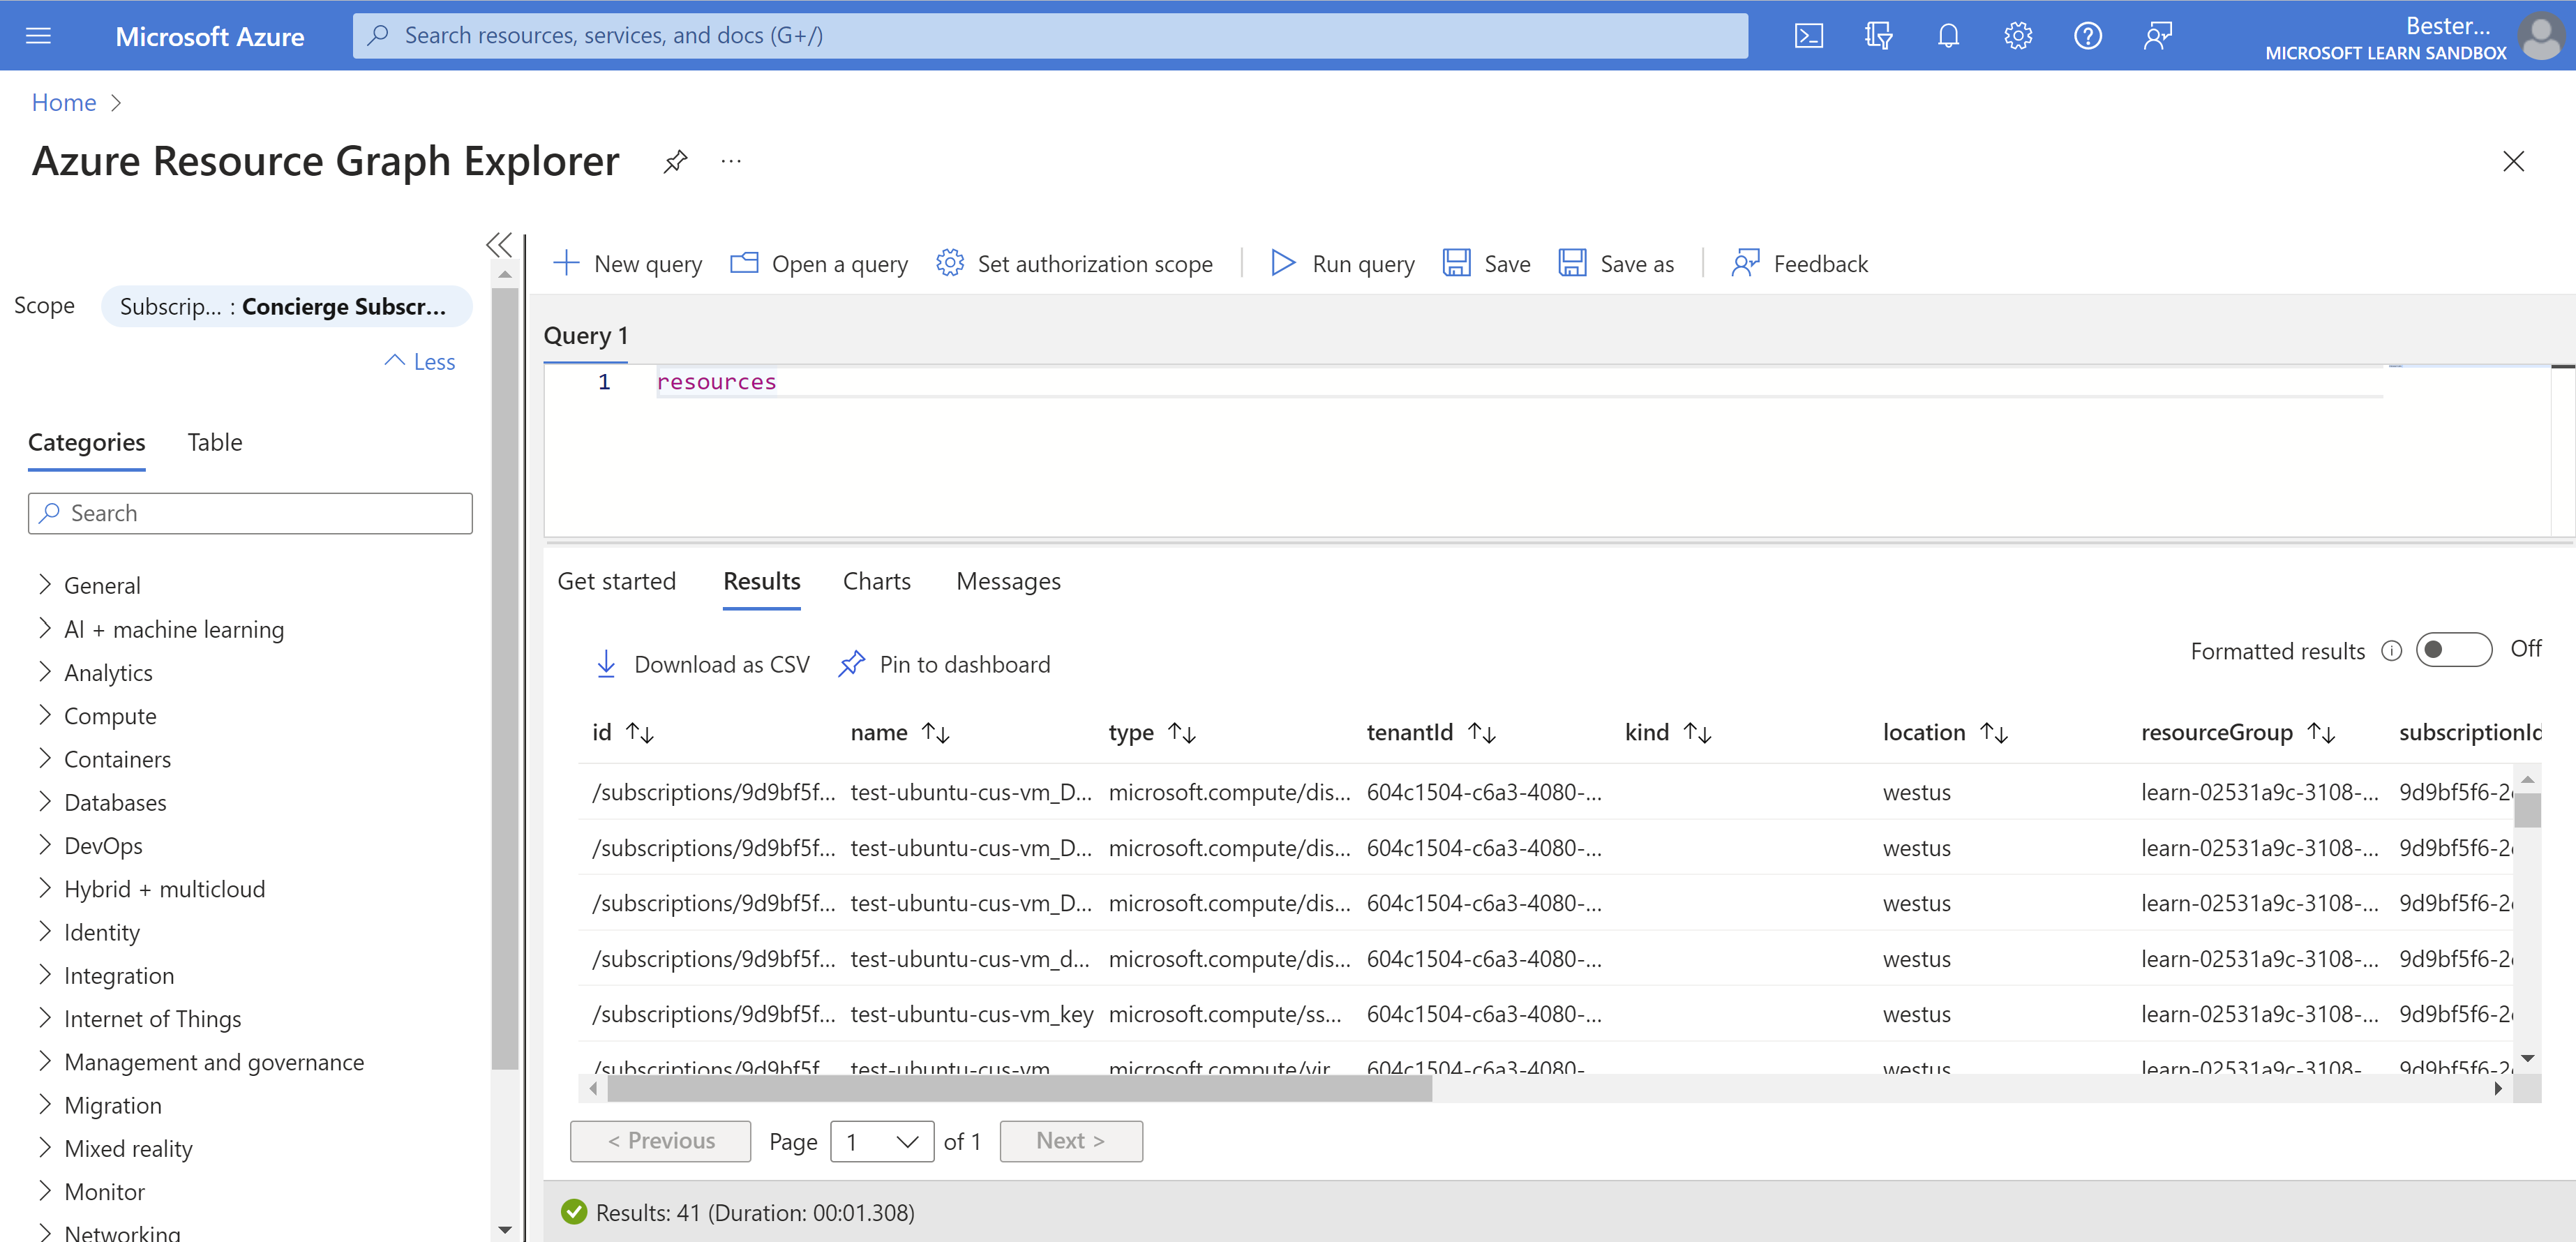Viewport: 2576px width, 1242px height.
Task: Open the help question mark icon
Action: point(2087,36)
